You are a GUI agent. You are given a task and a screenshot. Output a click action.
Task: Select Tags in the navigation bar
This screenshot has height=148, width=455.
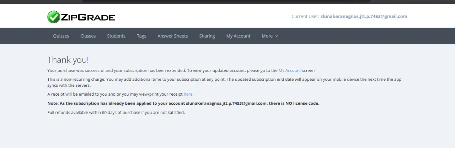coord(141,36)
